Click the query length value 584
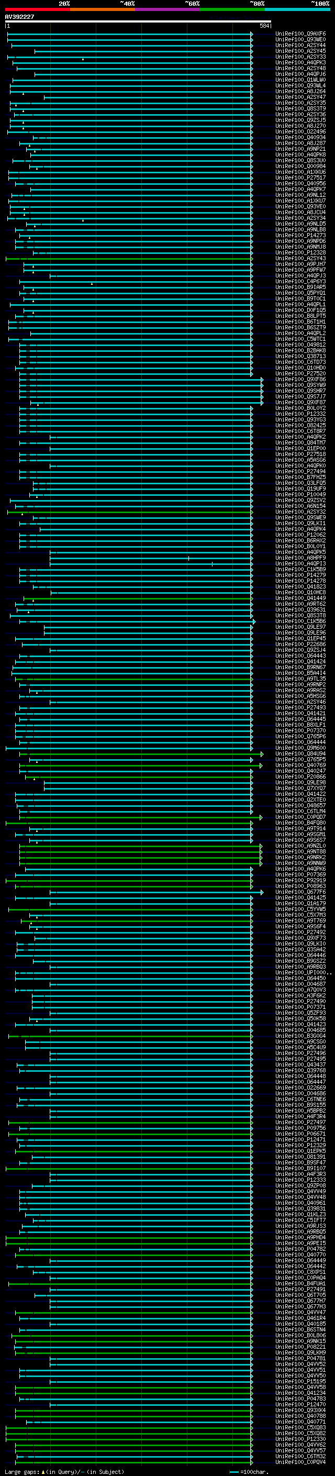This screenshot has height=1476, width=335. [264, 26]
